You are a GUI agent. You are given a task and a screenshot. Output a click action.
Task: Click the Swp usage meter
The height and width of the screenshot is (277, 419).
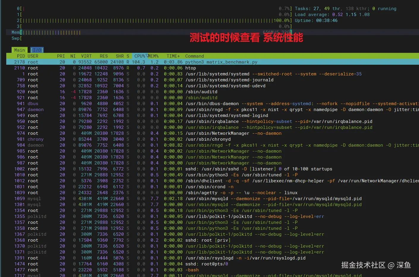tap(152, 38)
